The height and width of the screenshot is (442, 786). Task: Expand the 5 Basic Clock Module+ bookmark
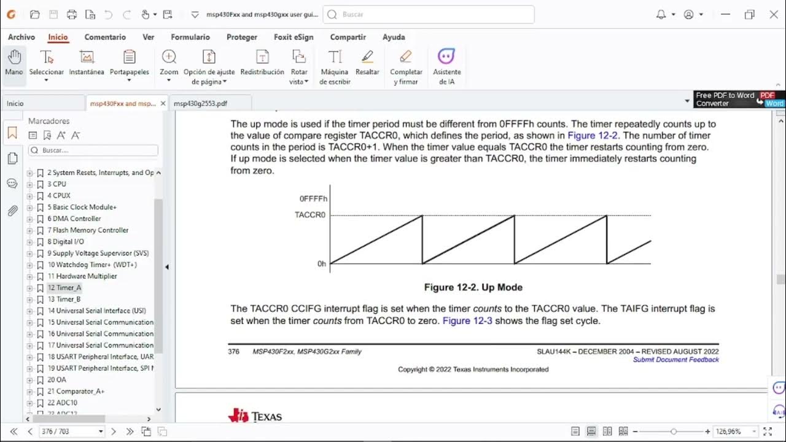pos(29,207)
